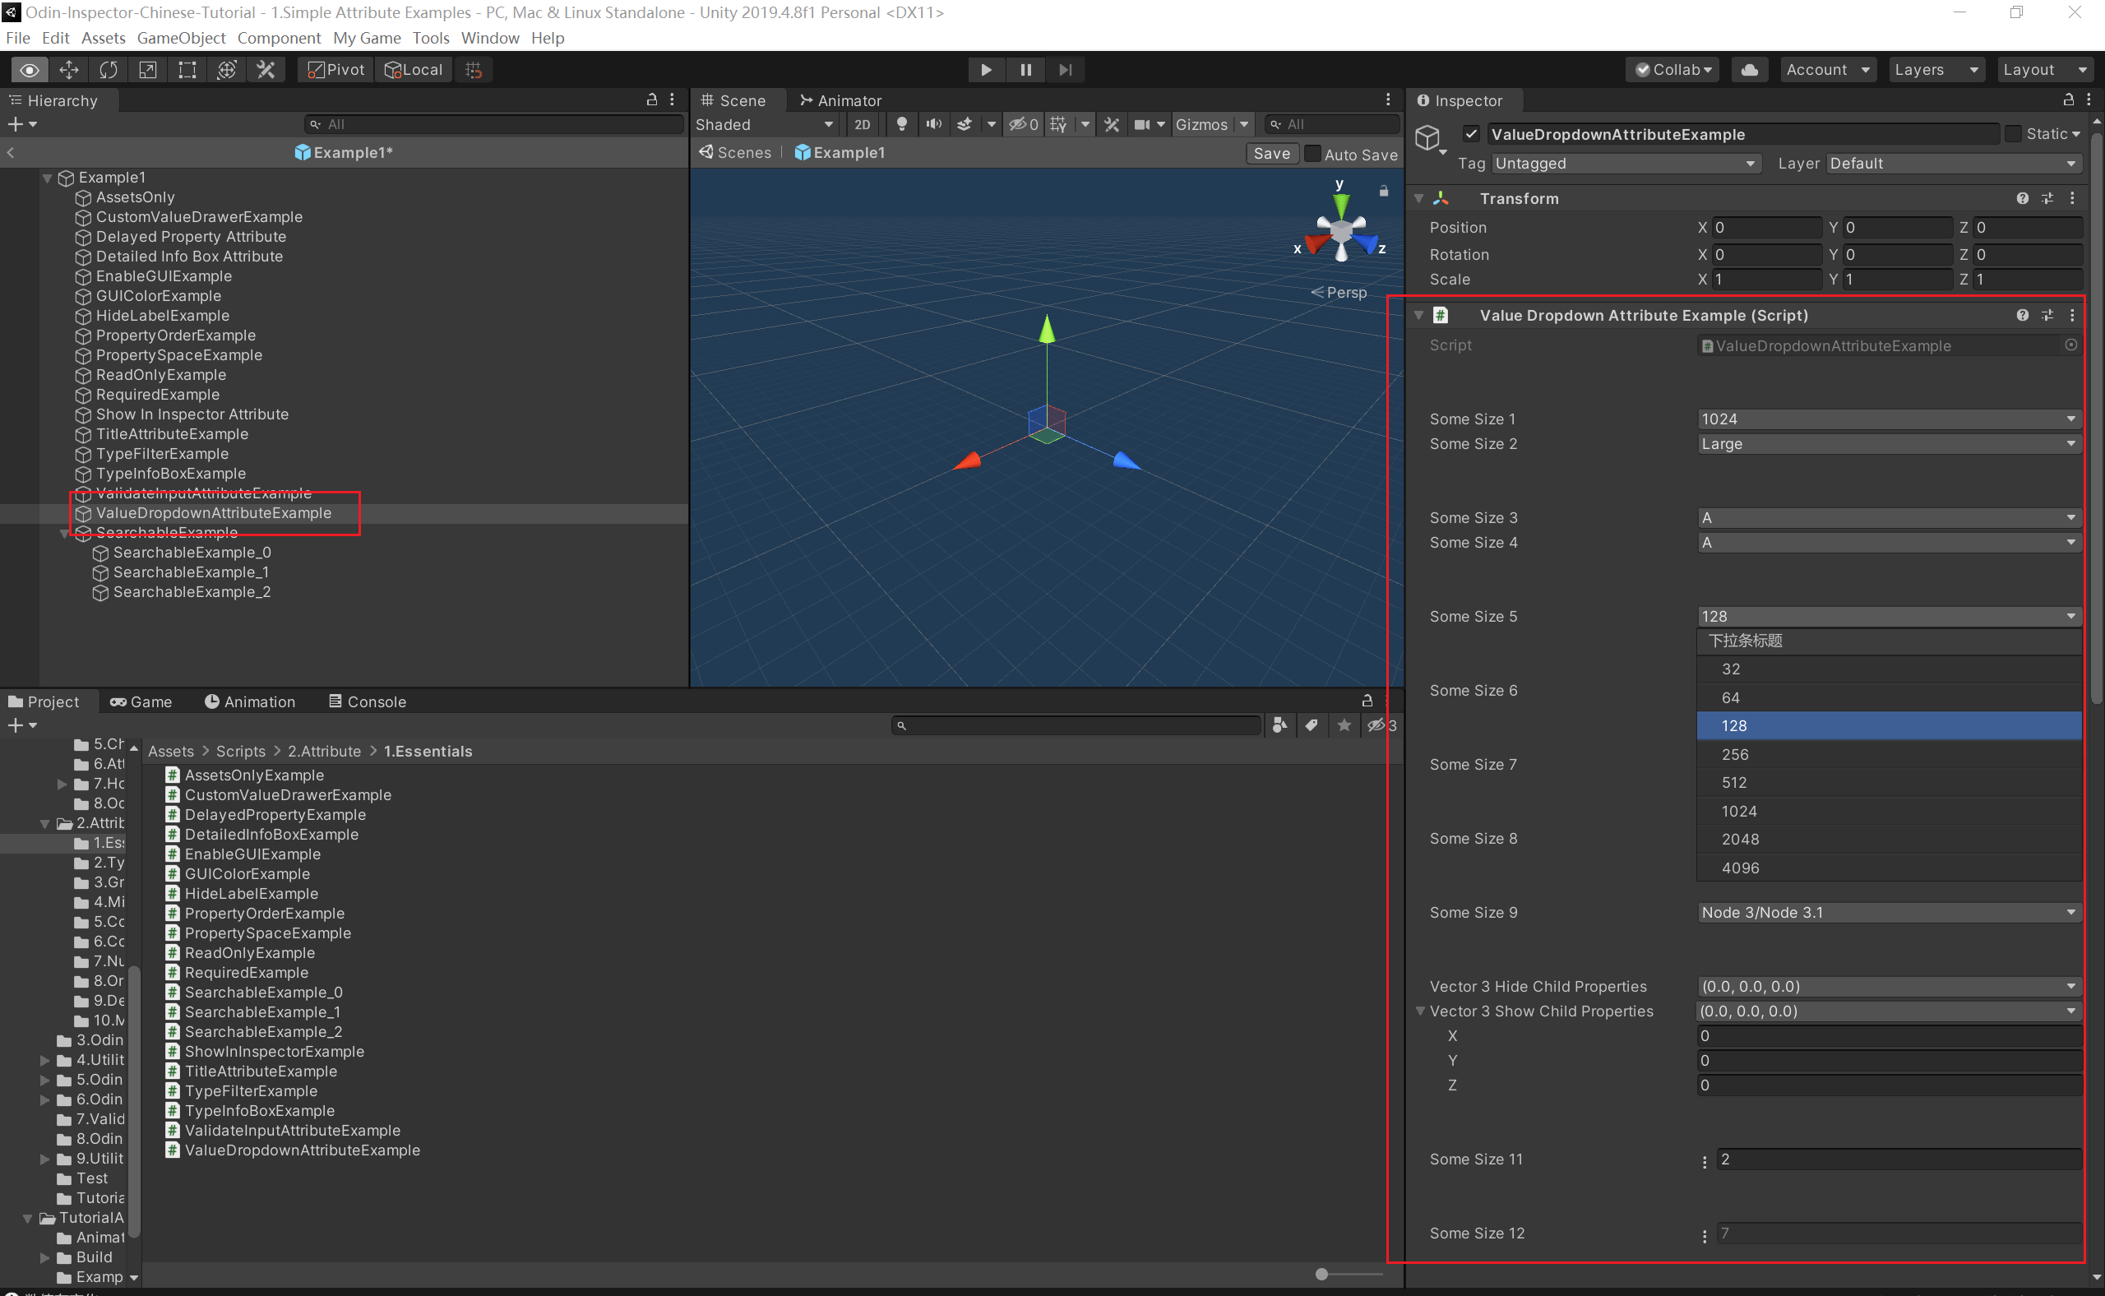Click Transform component help icon
This screenshot has height=1296, width=2105.
[x=2022, y=198]
